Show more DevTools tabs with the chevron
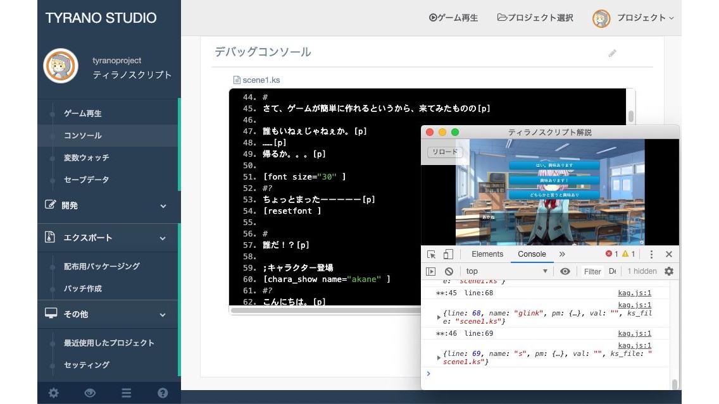This screenshot has width=719, height=404. coord(562,254)
